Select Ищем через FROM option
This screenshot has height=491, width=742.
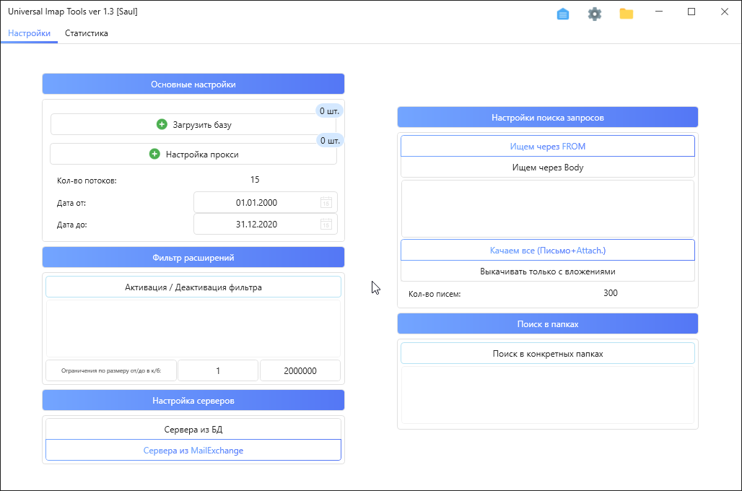547,146
